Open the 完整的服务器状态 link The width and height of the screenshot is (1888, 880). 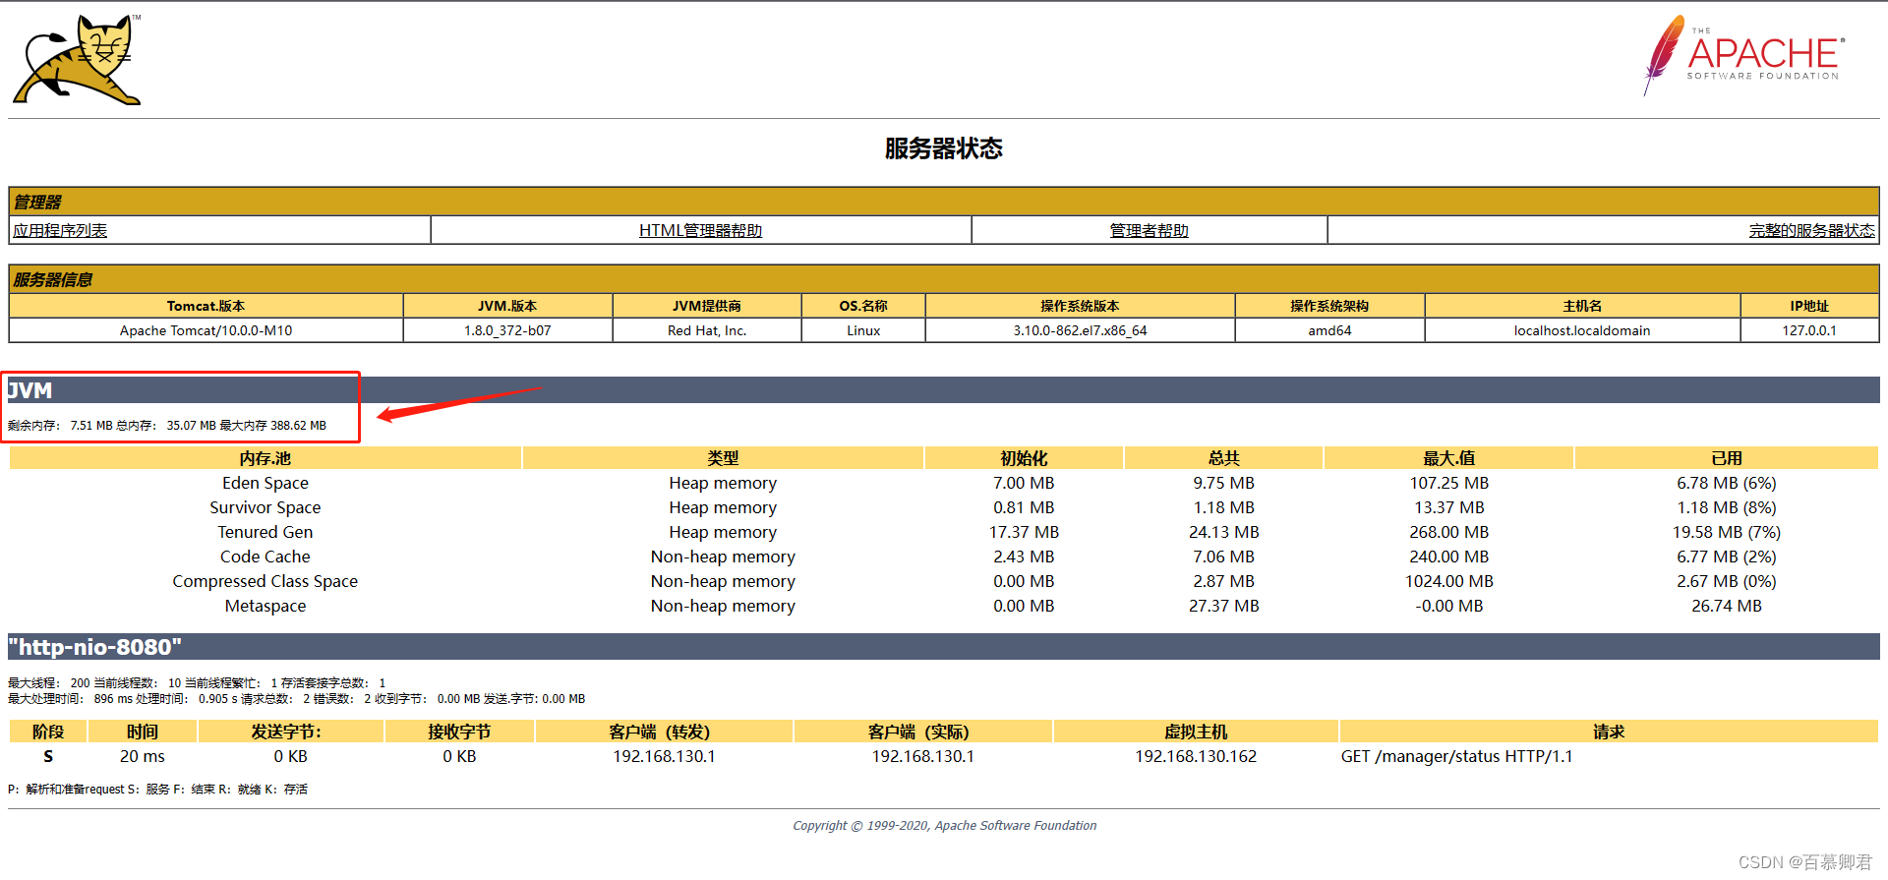[x=1811, y=230]
